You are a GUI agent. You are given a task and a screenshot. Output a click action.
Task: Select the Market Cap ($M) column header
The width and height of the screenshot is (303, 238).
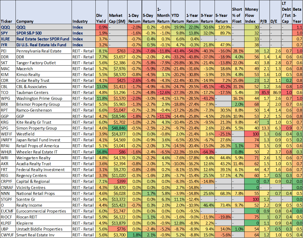tap(118, 12)
